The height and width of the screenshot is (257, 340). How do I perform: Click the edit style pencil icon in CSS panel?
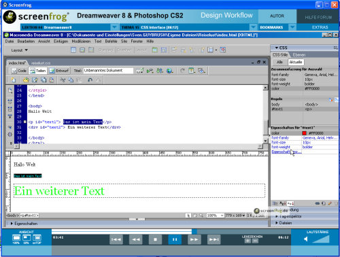[x=330, y=203]
